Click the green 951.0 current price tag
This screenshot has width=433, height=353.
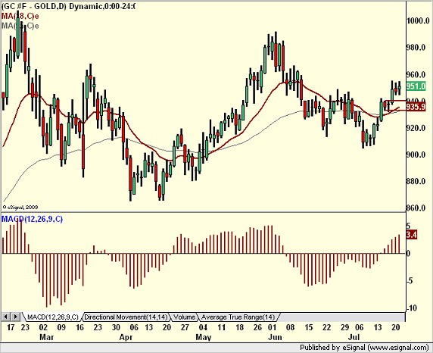[x=416, y=86]
